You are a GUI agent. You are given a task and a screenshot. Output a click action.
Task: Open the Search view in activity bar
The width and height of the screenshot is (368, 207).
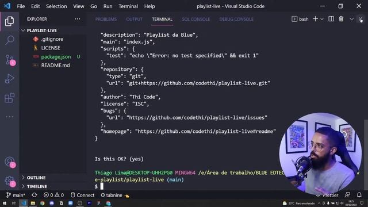(9, 40)
